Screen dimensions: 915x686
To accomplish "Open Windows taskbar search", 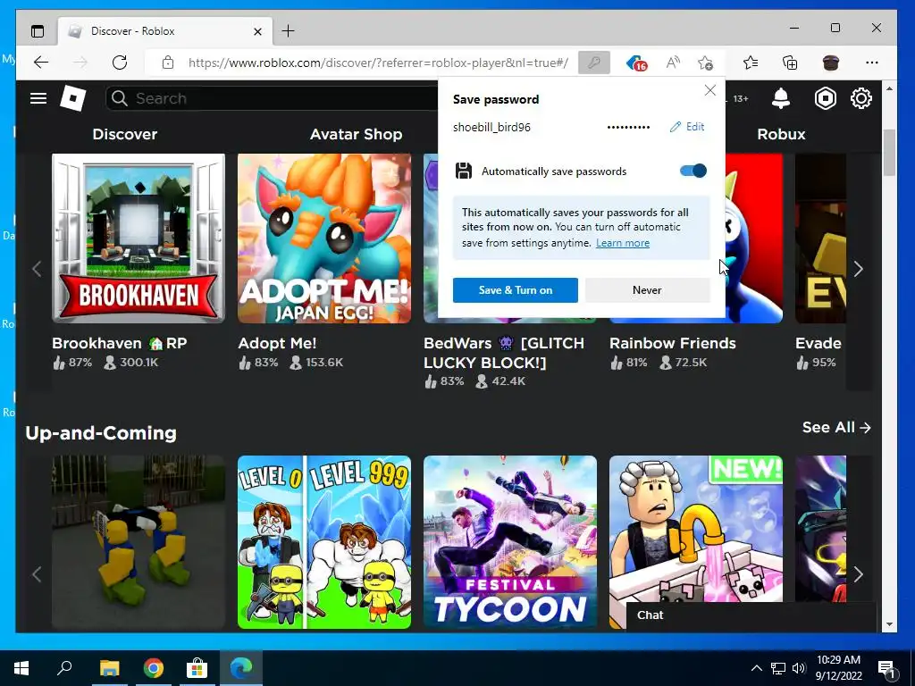I will click(64, 668).
